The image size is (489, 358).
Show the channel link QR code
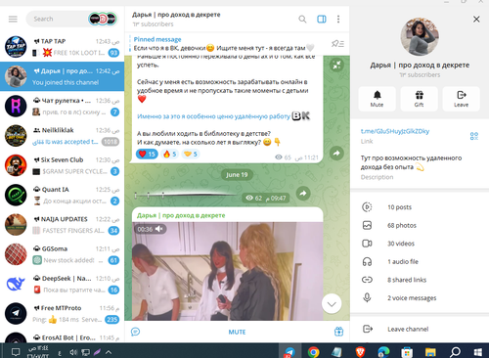pyautogui.click(x=474, y=136)
